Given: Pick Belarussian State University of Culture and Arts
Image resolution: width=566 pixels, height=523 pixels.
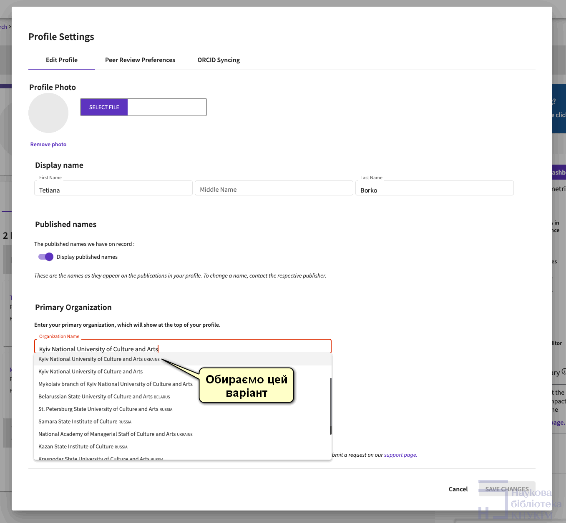Looking at the screenshot, I should tap(104, 397).
